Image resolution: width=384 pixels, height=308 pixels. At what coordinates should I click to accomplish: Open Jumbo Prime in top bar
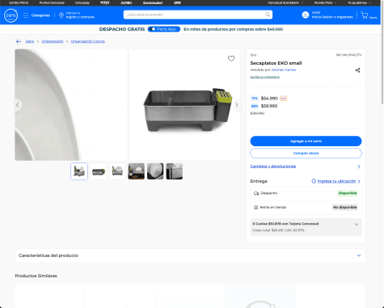pyautogui.click(x=19, y=2)
